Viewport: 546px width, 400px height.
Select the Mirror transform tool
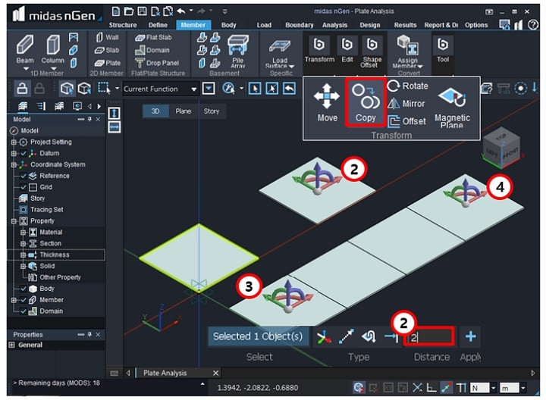406,104
